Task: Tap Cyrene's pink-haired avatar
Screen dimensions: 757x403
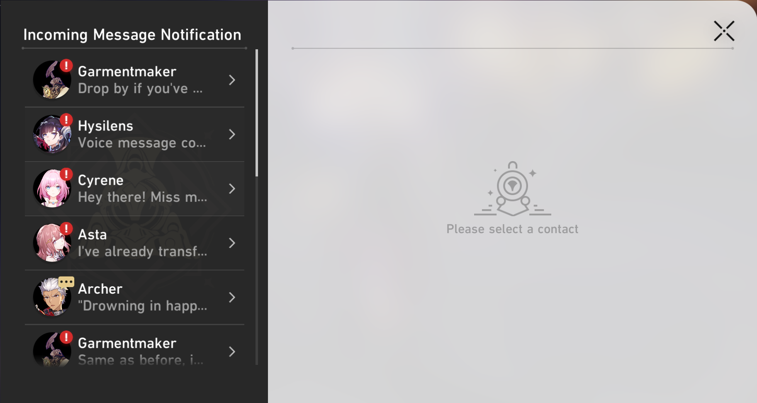Action: tap(52, 188)
